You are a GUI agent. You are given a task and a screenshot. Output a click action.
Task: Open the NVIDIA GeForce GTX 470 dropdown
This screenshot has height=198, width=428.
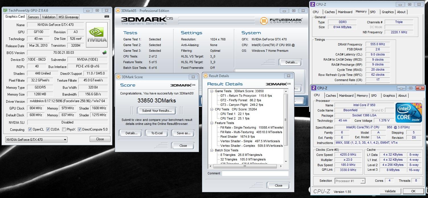click(36, 139)
